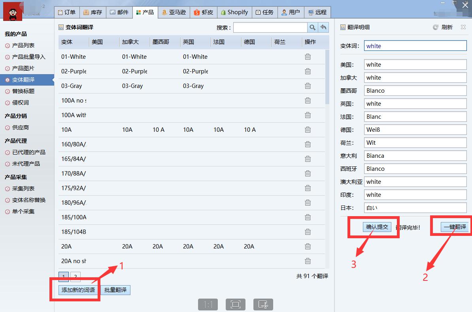Select 侵权词 in the left sidebar
The image size is (472, 312).
21,103
